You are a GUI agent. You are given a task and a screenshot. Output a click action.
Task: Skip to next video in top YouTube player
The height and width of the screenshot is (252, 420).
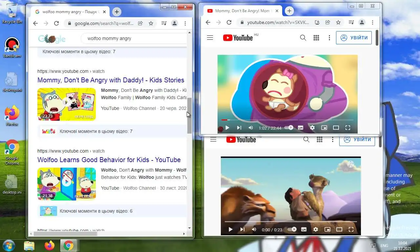pos(239,128)
